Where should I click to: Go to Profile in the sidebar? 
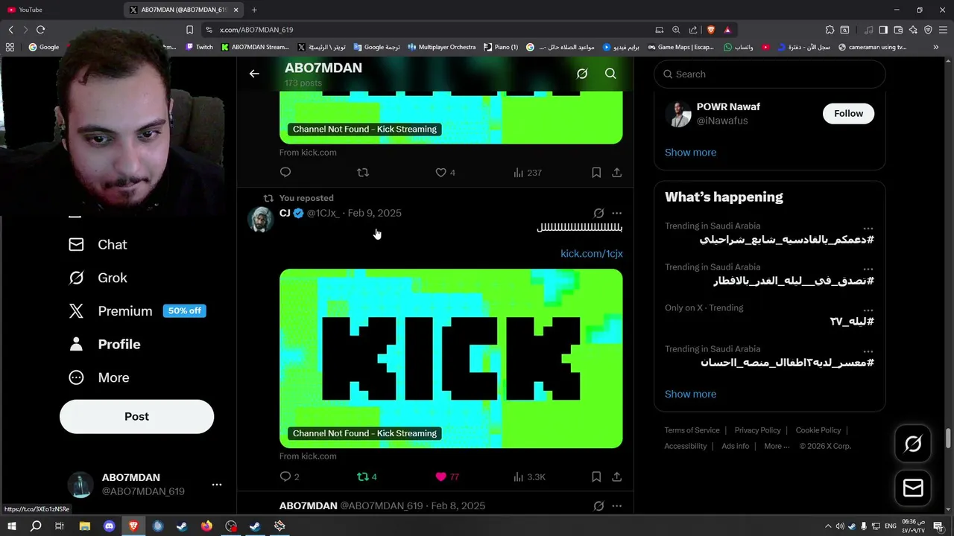[104, 344]
